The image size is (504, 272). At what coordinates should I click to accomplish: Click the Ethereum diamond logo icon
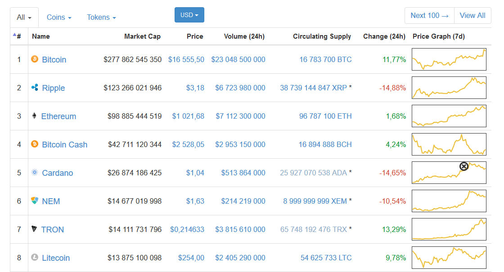34,116
